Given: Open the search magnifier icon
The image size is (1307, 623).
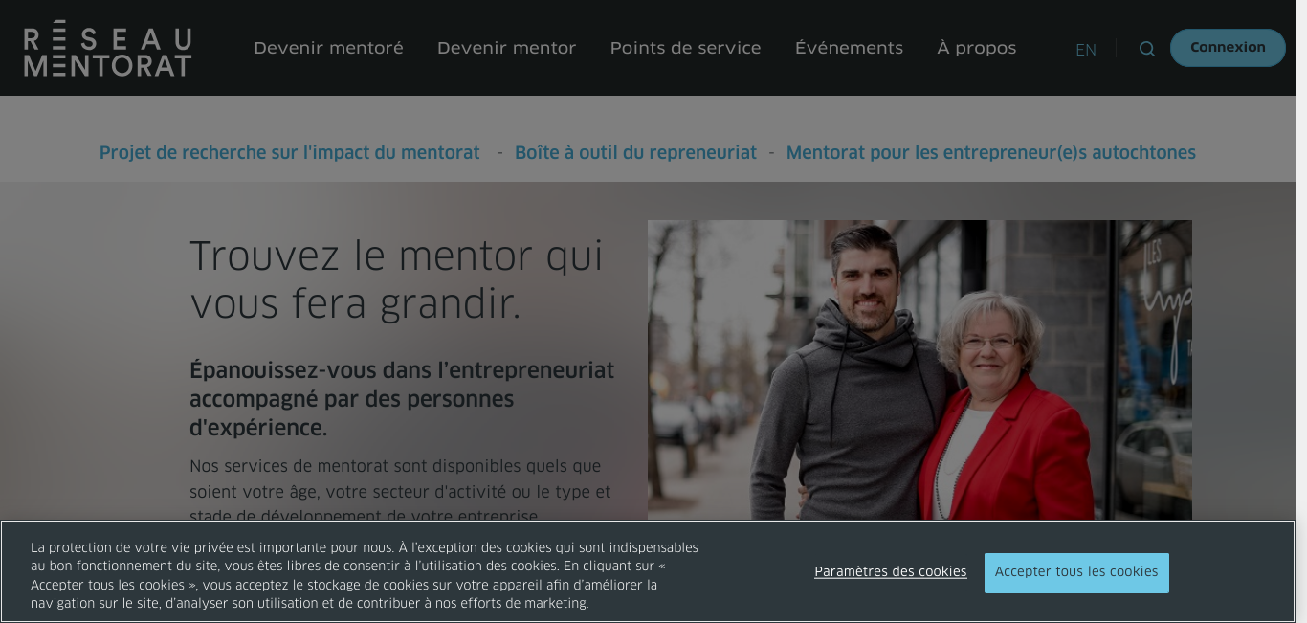Looking at the screenshot, I should [x=1146, y=49].
